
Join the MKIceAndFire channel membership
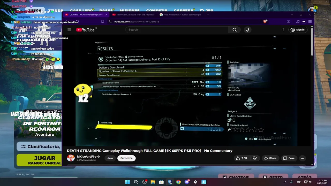pyautogui.click(x=110, y=158)
